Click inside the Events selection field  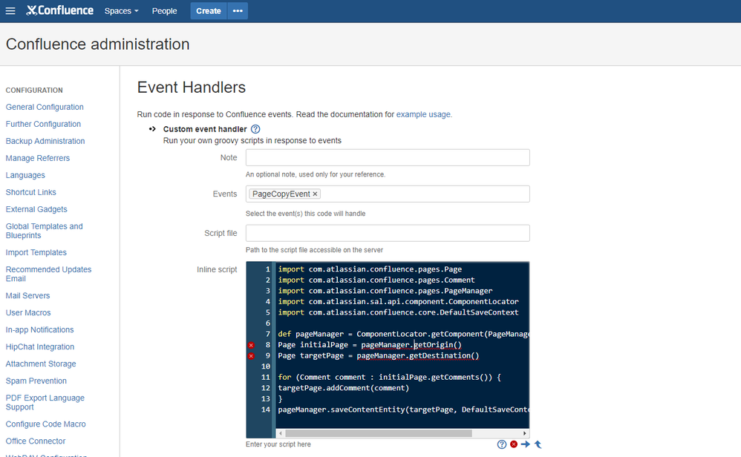pyautogui.click(x=388, y=194)
